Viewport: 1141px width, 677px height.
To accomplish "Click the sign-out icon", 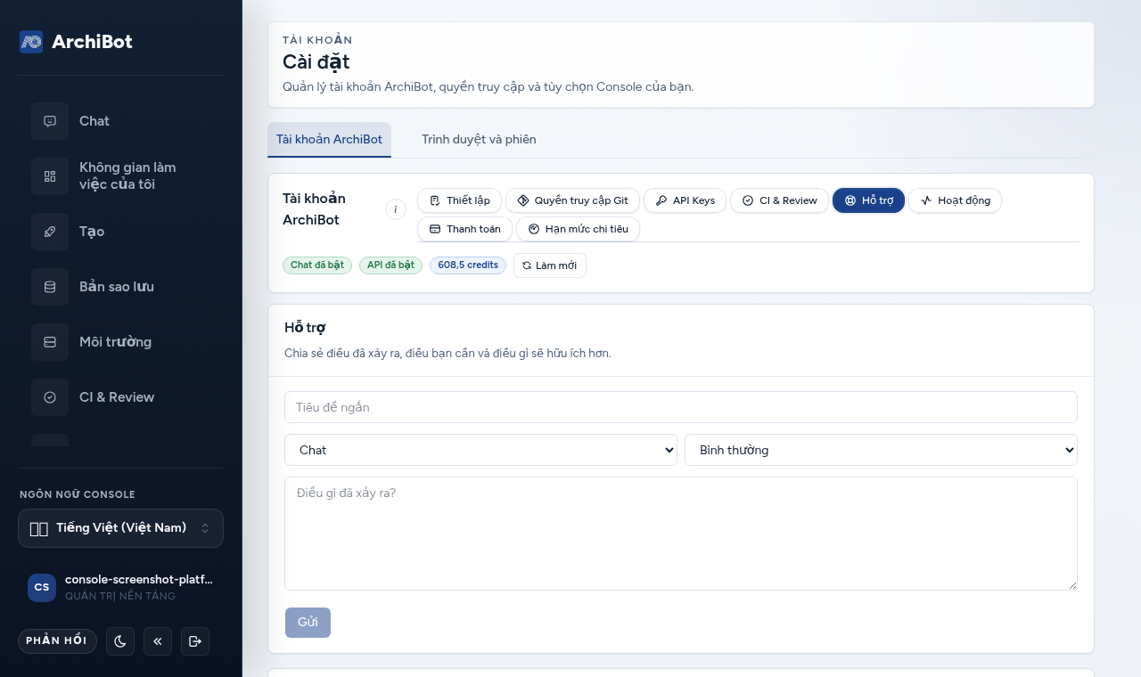I will coord(195,641).
